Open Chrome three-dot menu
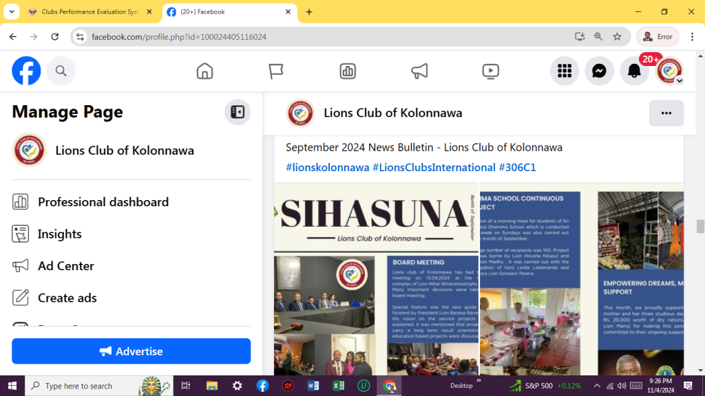This screenshot has width=705, height=396. (692, 37)
